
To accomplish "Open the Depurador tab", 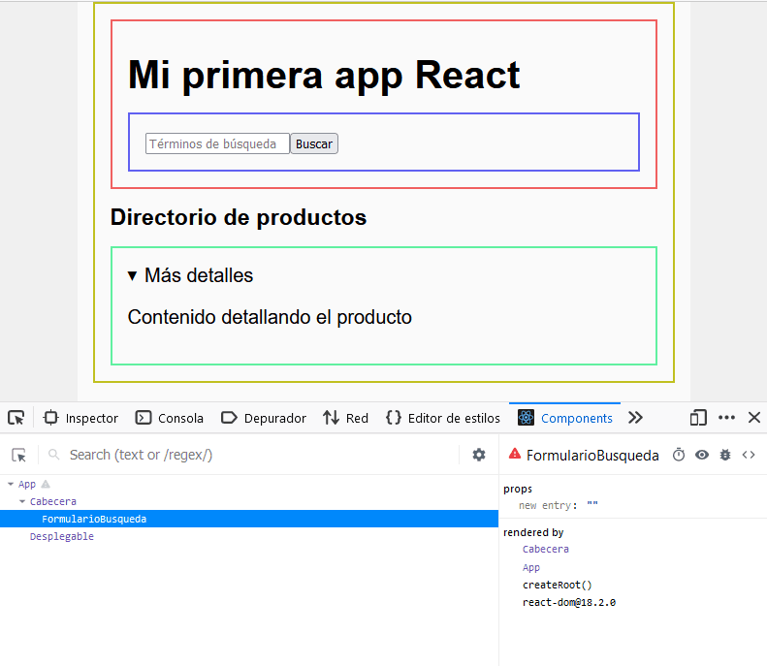I will [x=264, y=418].
